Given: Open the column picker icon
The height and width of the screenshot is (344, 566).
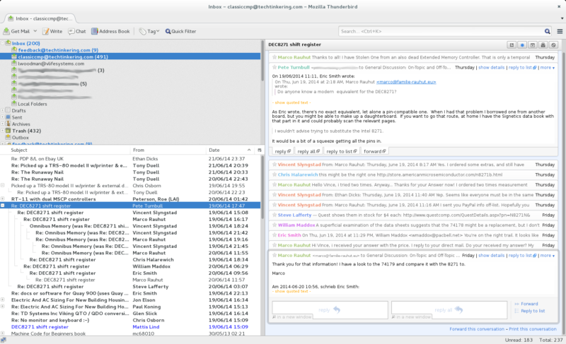Looking at the screenshot, I should click(x=259, y=150).
